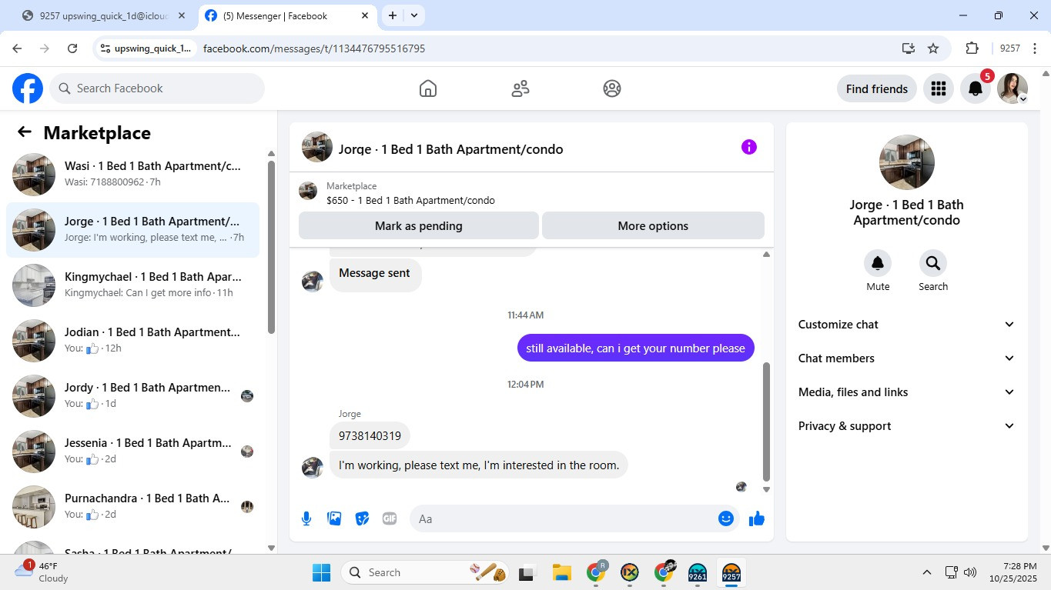Open the Kingmychael apartment conversation
Image resolution: width=1051 pixels, height=590 pixels.
132,285
